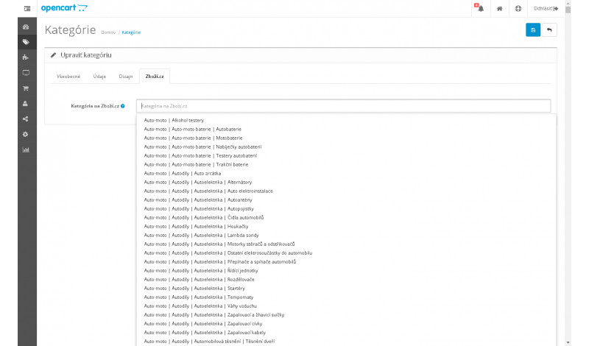Select Autoelektrika | Houkačky row
The width and height of the screenshot is (589, 346).
click(346, 227)
